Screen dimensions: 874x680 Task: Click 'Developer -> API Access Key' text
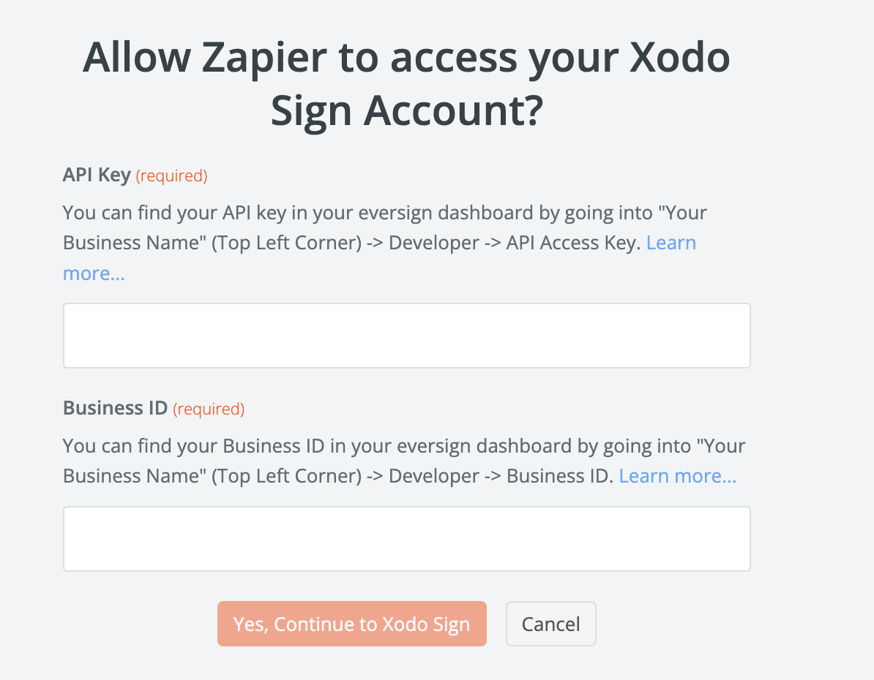click(x=515, y=243)
